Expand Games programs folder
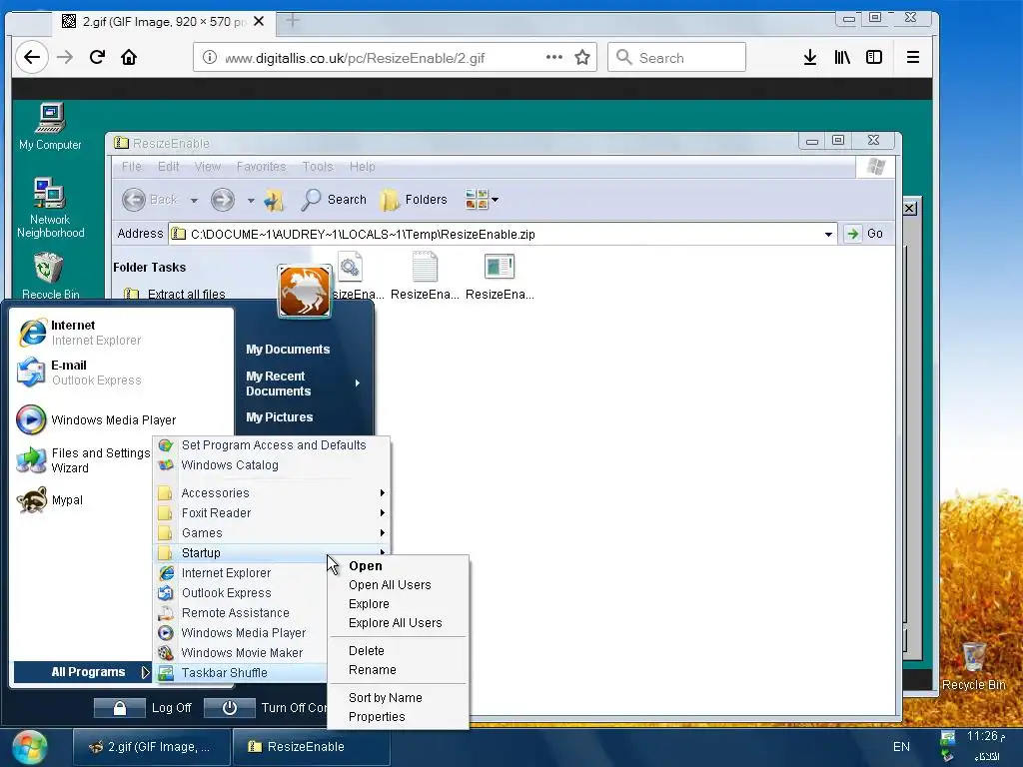Image resolution: width=1023 pixels, height=767 pixels. point(272,533)
